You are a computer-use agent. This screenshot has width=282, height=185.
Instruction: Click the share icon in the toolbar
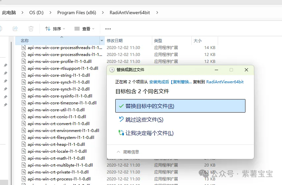(x=15, y=29)
